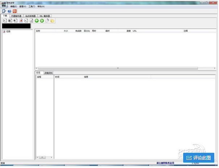
Task: Click the URL column header
Action: point(135,31)
